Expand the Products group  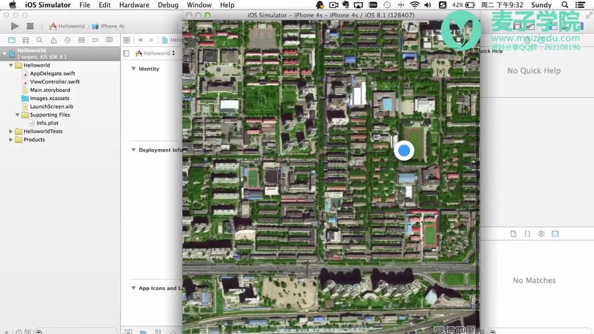coord(10,140)
